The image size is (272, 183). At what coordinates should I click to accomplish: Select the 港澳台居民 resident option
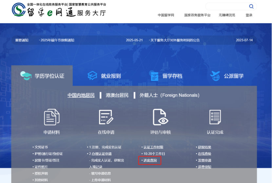pyautogui.click(x=117, y=95)
